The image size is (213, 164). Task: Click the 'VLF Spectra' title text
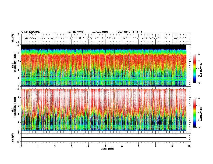30,32
